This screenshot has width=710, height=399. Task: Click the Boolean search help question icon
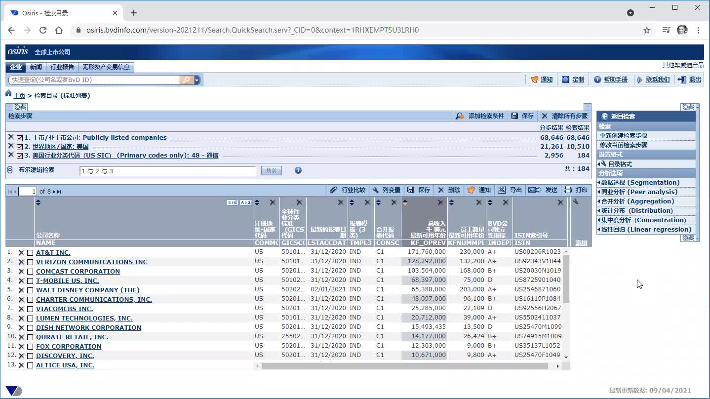[x=298, y=170]
